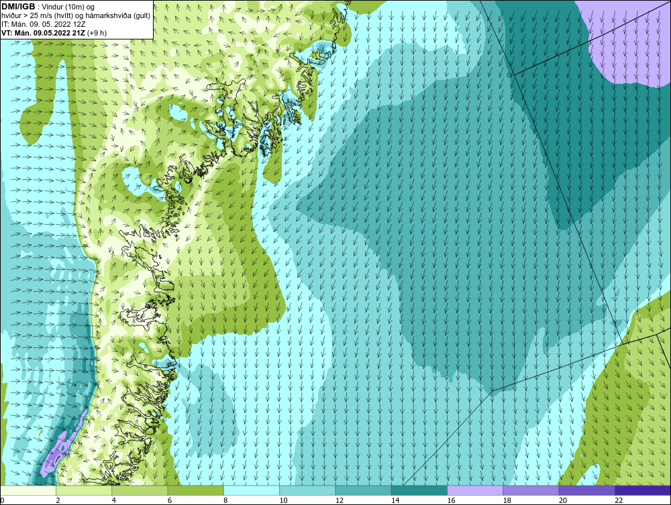
Task: Click legend scale label '20'
Action: coord(563,501)
